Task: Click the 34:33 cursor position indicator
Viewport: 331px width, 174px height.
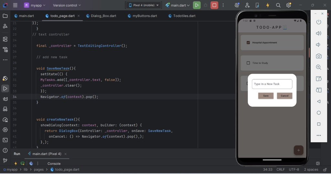Action: point(267,169)
